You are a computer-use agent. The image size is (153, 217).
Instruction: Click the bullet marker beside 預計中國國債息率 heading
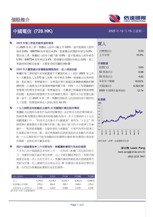(x=11, y=146)
